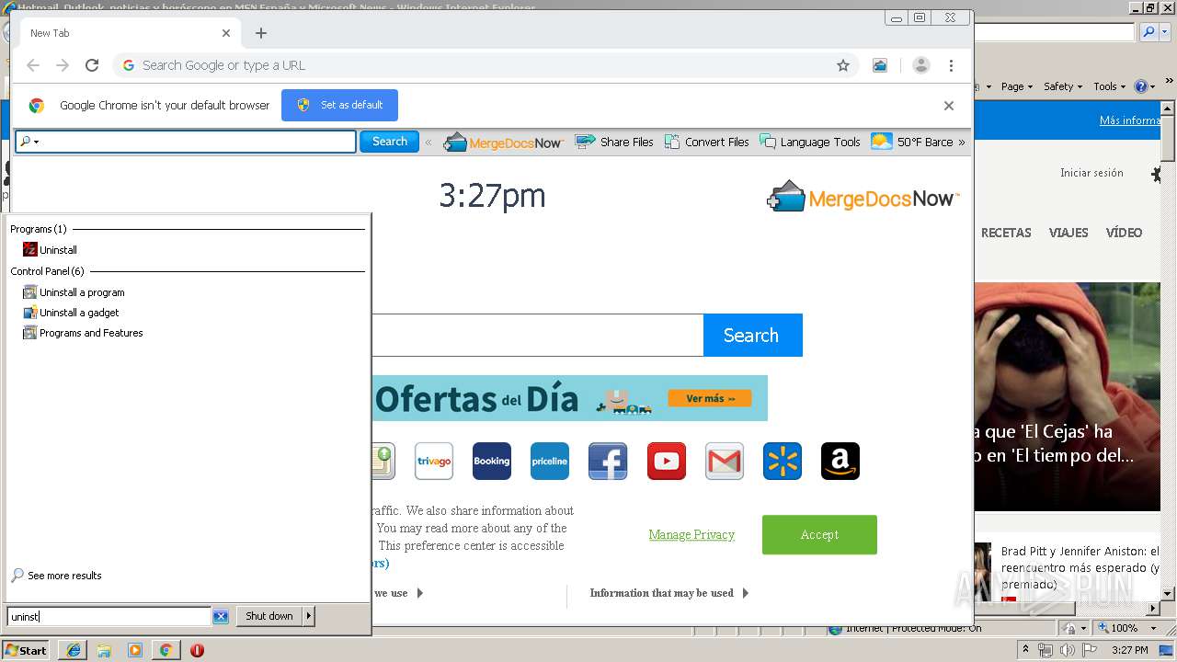Go back in Chrome

[x=33, y=65]
